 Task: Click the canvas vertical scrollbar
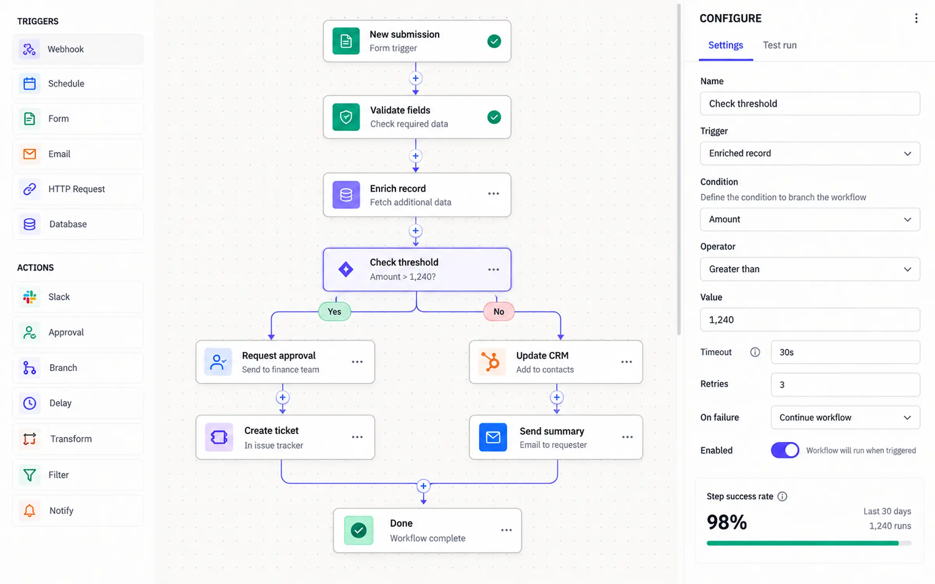click(679, 169)
